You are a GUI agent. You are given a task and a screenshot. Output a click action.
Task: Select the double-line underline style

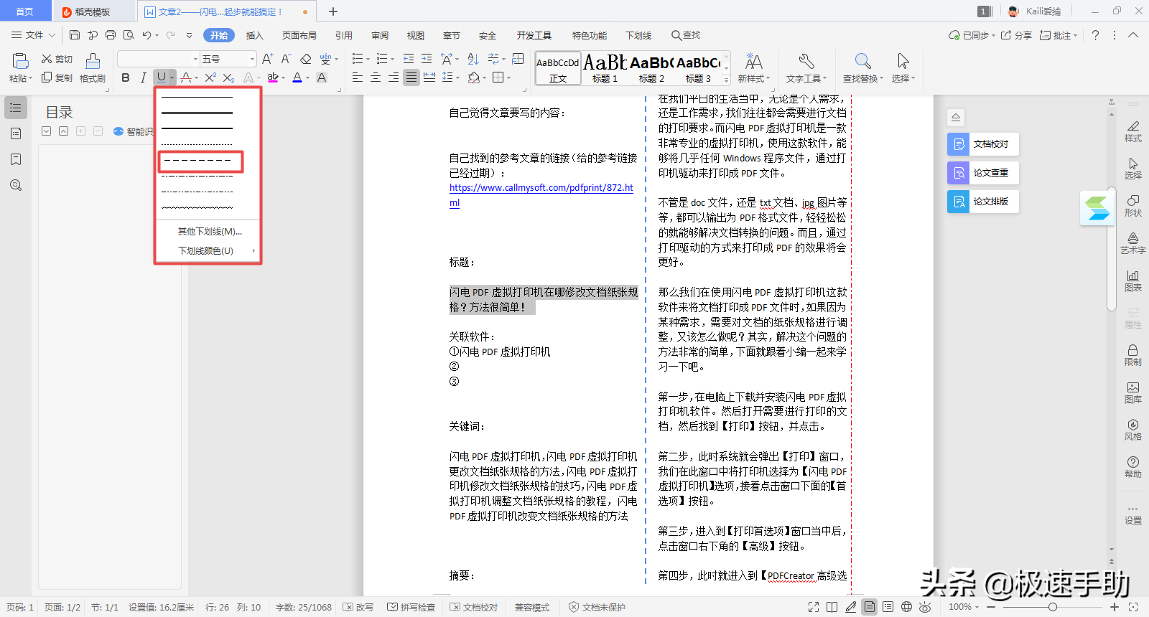point(197,112)
